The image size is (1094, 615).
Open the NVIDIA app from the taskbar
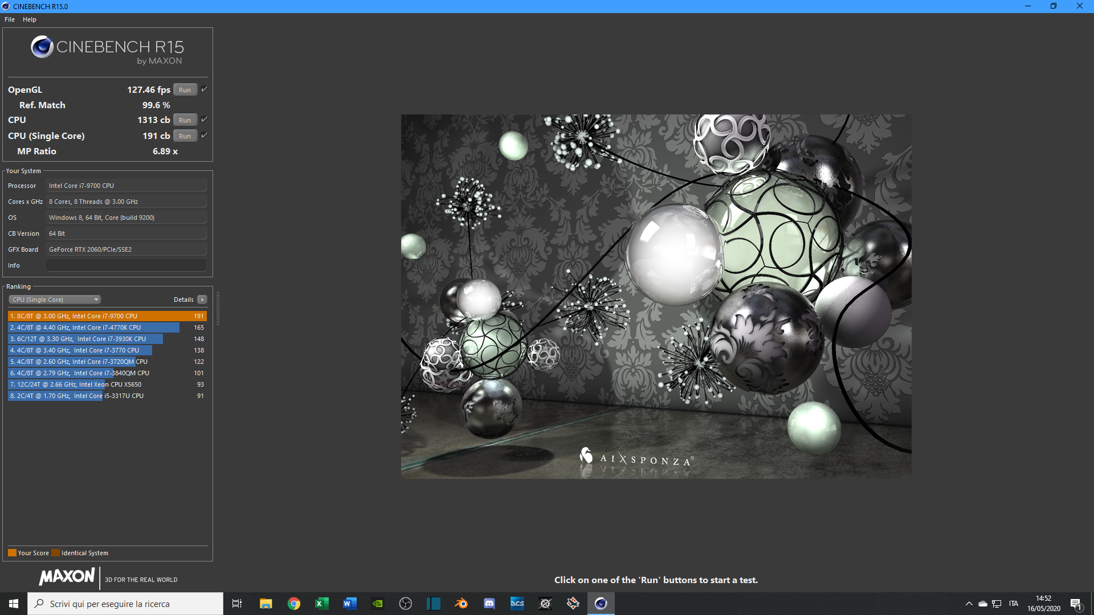point(378,604)
